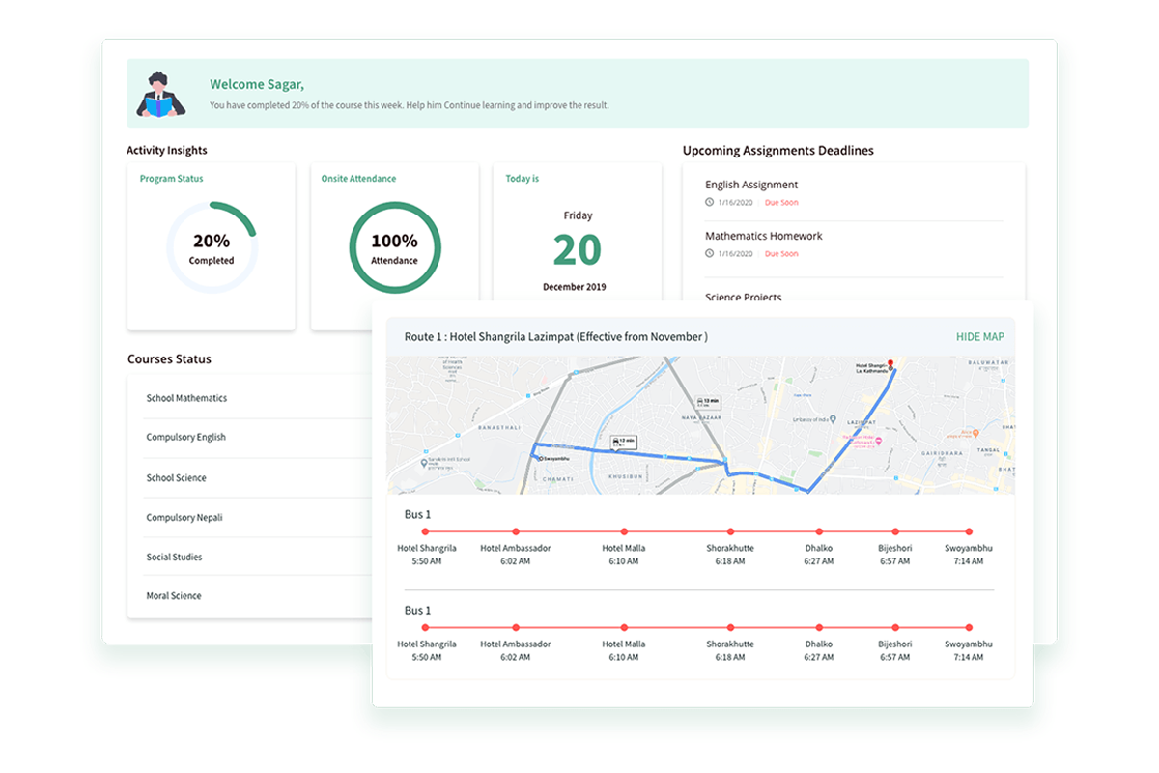The width and height of the screenshot is (1159, 773).
Task: Open the Moral Science course row
Action: click(257, 596)
